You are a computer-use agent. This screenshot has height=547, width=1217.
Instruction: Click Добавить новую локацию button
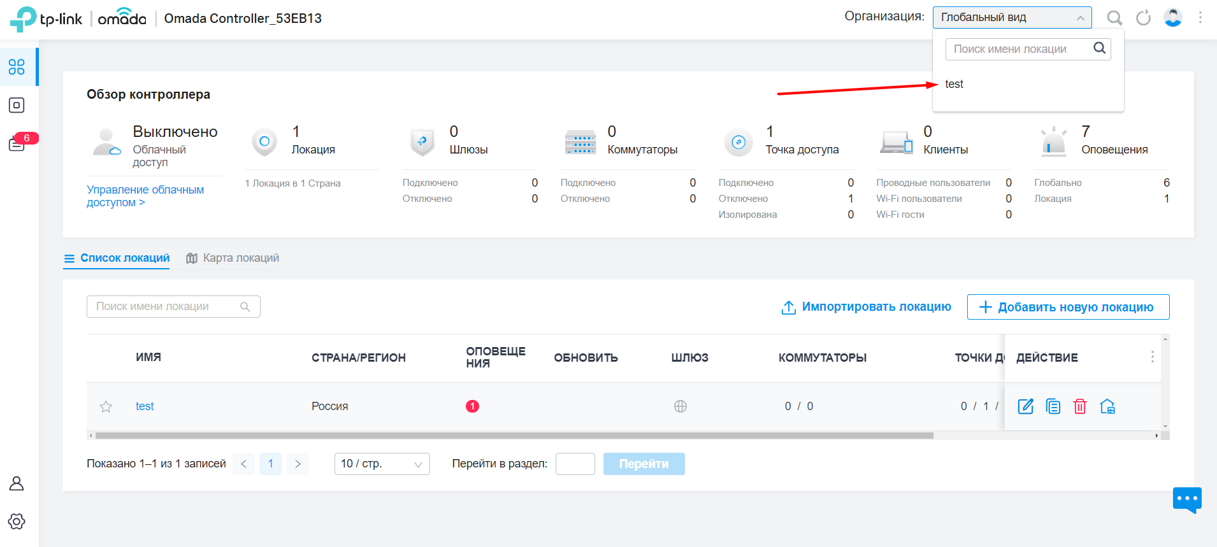coord(1068,307)
